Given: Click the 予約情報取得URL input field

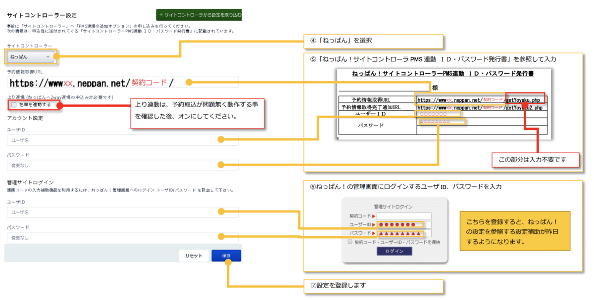Looking at the screenshot, I should (123, 83).
